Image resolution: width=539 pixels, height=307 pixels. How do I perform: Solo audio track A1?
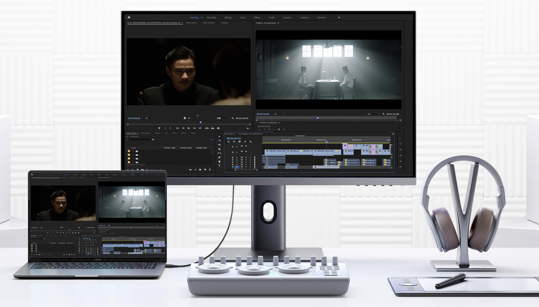pyautogui.click(x=250, y=157)
